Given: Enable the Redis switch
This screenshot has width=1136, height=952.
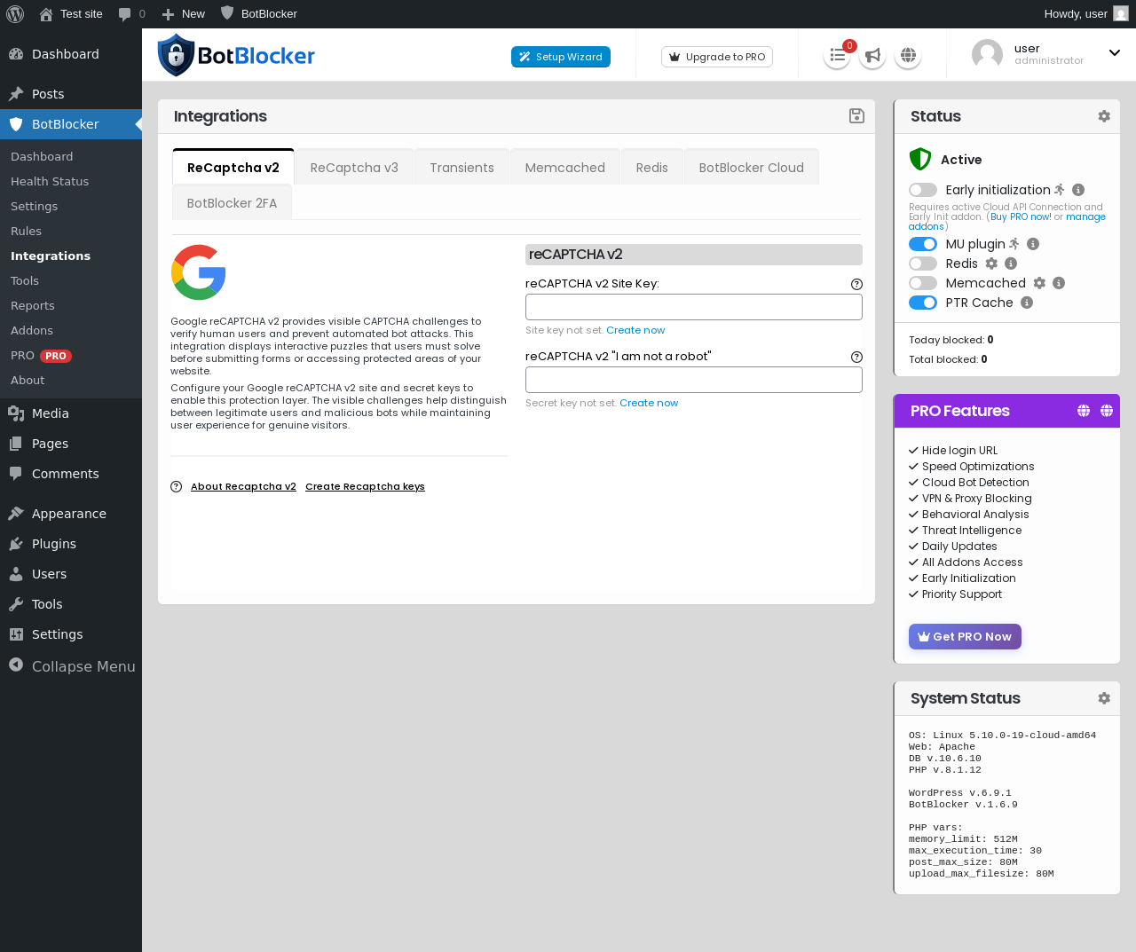Looking at the screenshot, I should 923,264.
